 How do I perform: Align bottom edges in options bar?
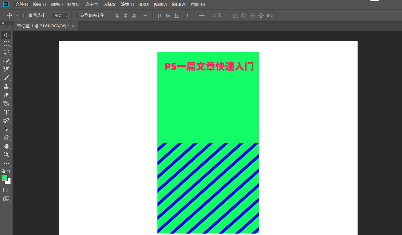[176, 16]
